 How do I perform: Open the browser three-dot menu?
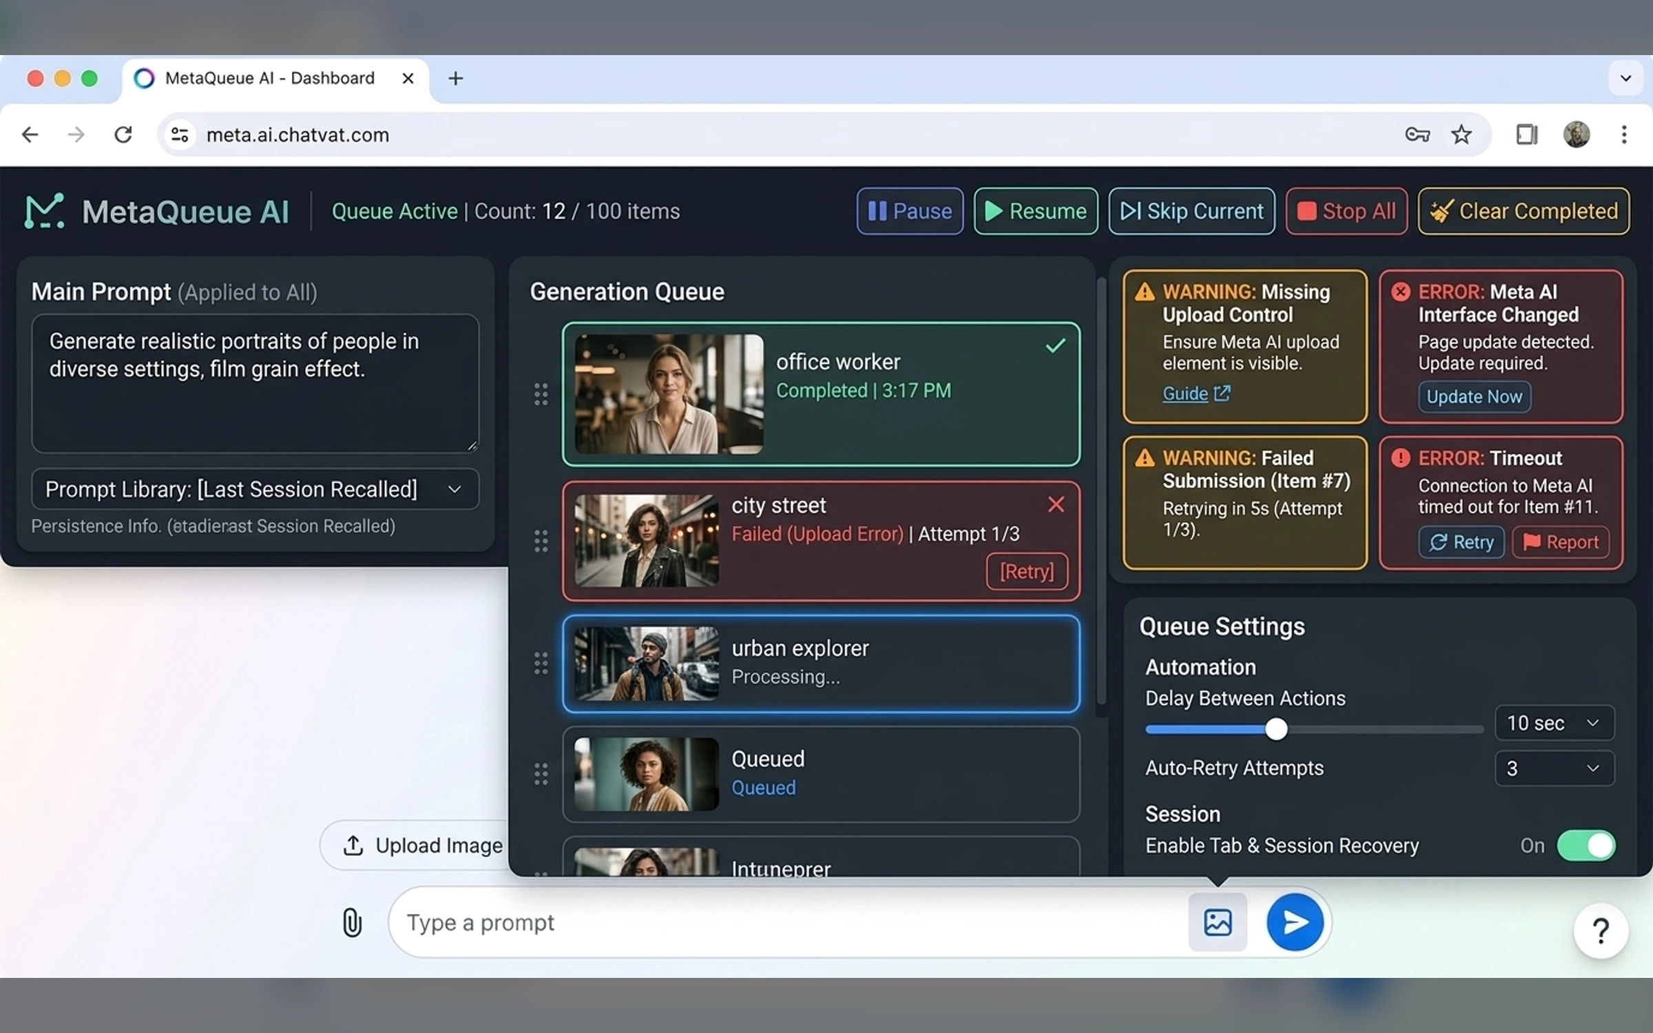[x=1624, y=134]
